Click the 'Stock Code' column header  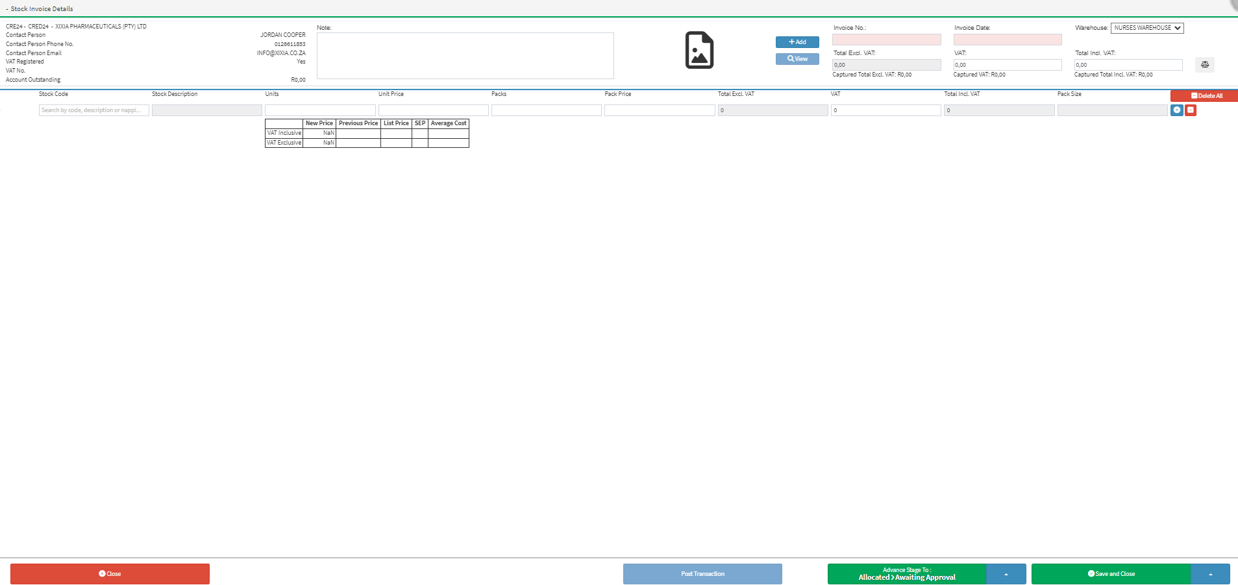click(x=53, y=94)
